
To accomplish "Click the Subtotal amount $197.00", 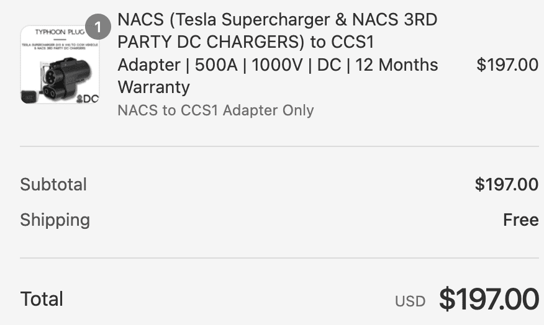I will pyautogui.click(x=506, y=184).
